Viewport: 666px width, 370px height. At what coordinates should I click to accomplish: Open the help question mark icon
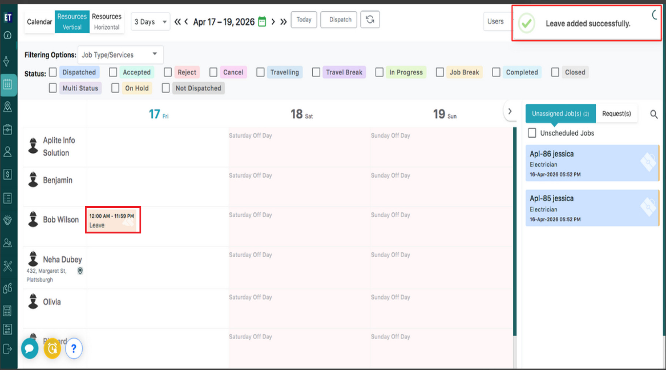[74, 349]
